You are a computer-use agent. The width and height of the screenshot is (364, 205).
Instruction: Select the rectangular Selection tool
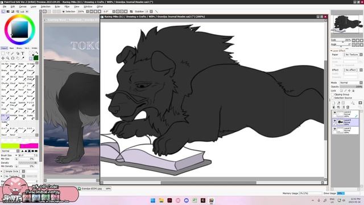pyautogui.click(x=3, y=54)
